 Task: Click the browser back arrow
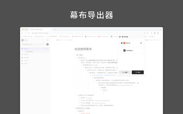23,33
